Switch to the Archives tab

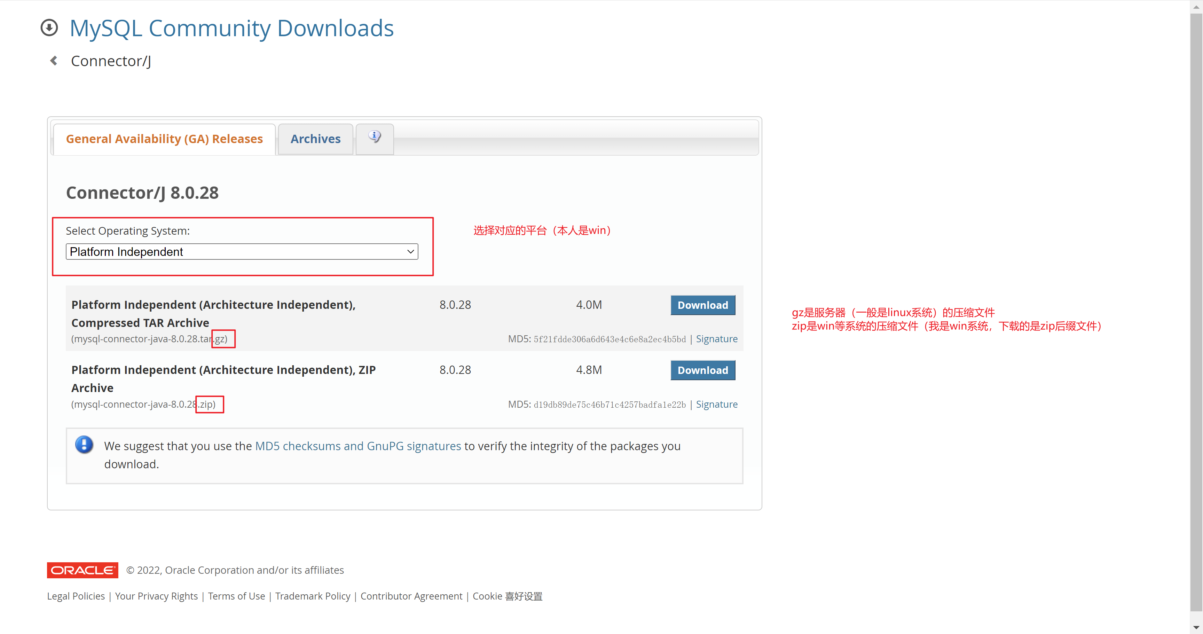point(315,139)
